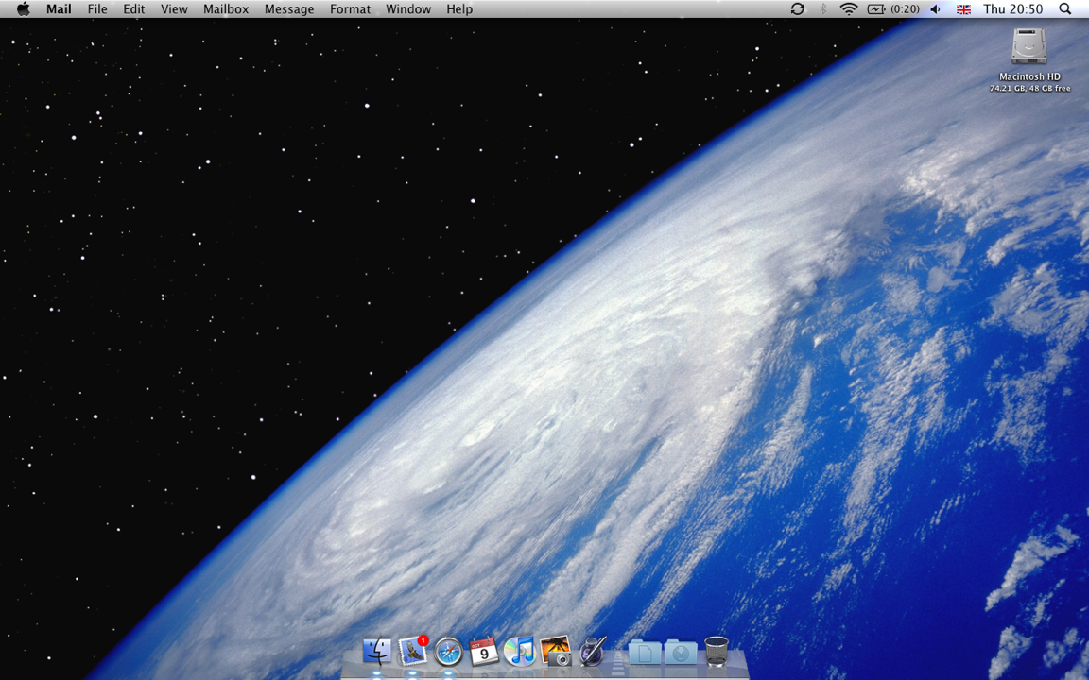Click the battery time remaining (0:20)

pyautogui.click(x=905, y=9)
